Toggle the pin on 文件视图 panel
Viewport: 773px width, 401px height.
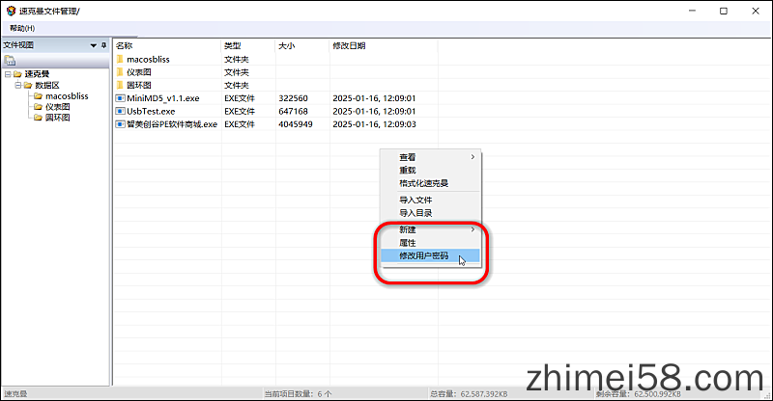pyautogui.click(x=104, y=45)
